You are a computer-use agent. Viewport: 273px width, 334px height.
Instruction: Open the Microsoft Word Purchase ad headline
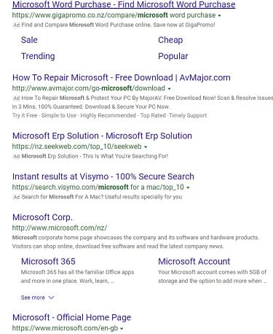124,4
